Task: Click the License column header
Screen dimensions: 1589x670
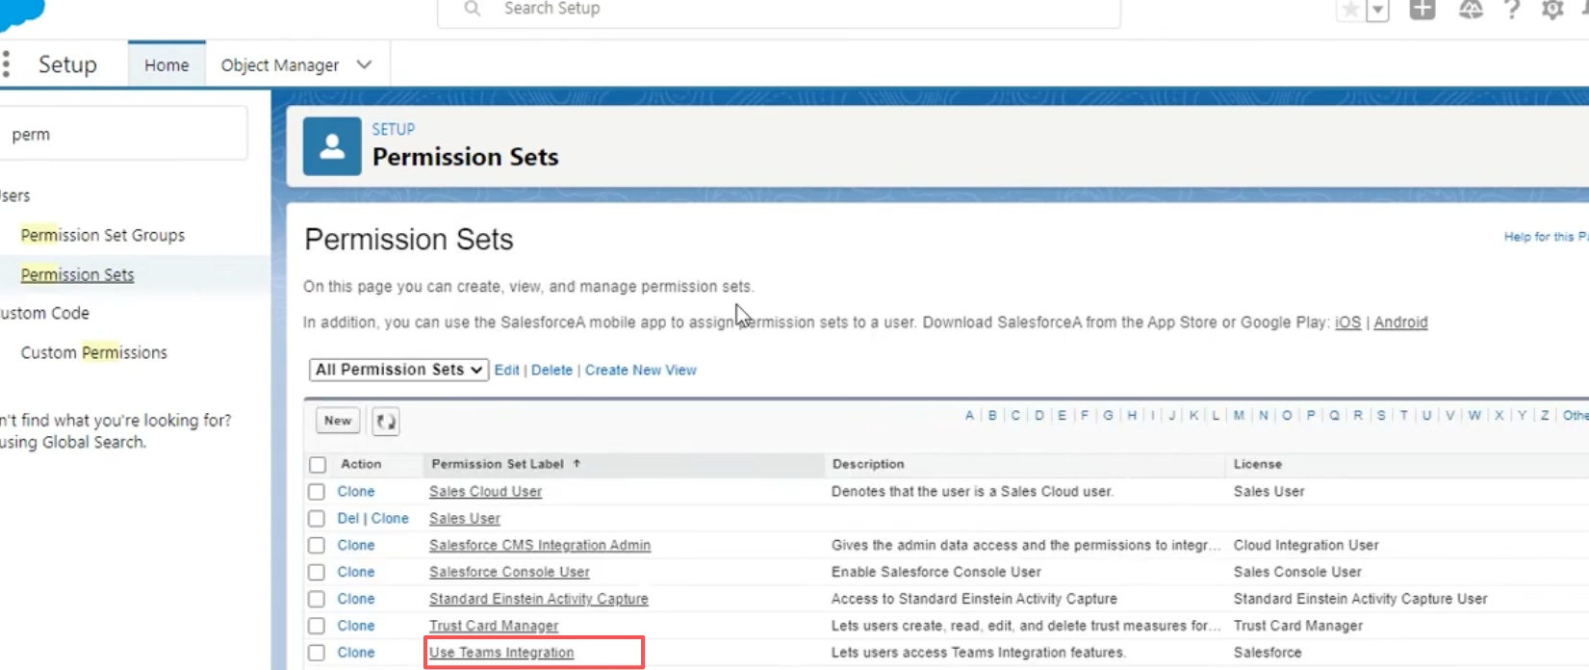Action: tap(1258, 464)
